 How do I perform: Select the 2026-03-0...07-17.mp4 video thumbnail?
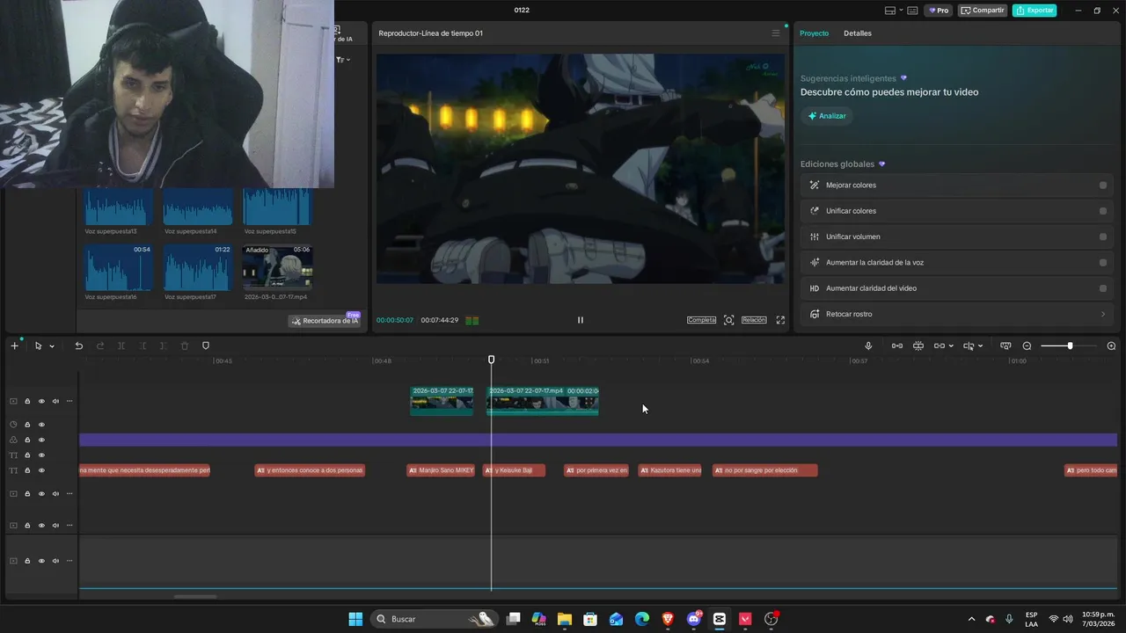click(x=277, y=267)
